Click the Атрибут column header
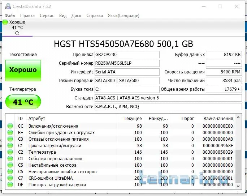 72,119
